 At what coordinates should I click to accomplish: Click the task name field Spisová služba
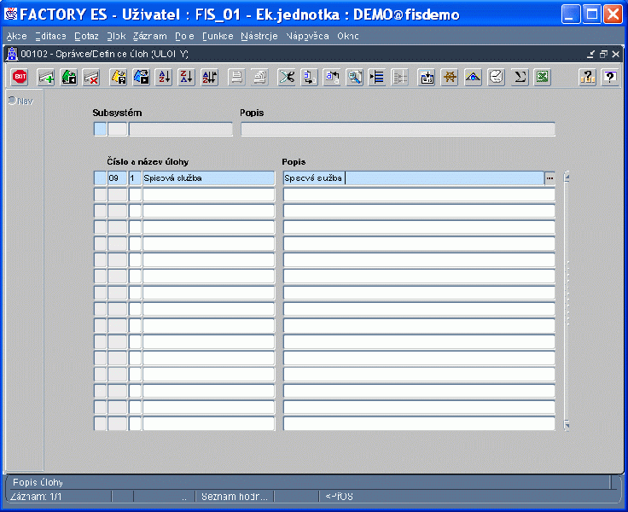coord(209,177)
